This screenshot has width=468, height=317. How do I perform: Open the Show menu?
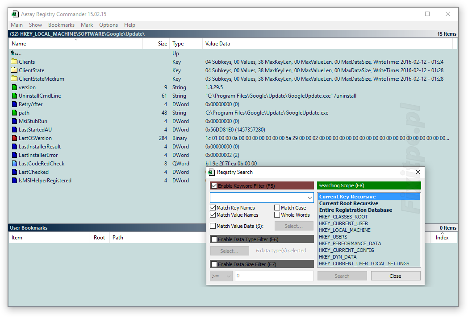(35, 25)
